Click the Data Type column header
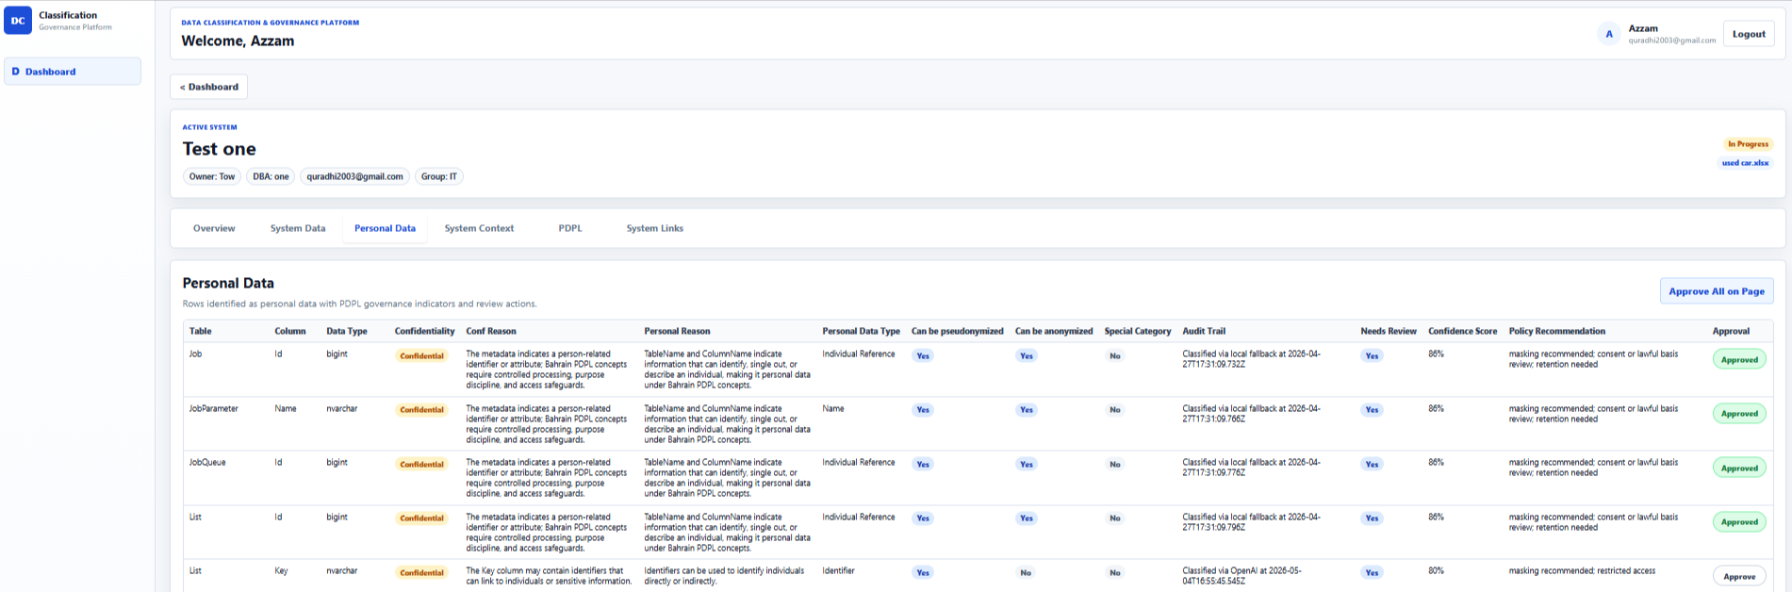 coord(347,331)
